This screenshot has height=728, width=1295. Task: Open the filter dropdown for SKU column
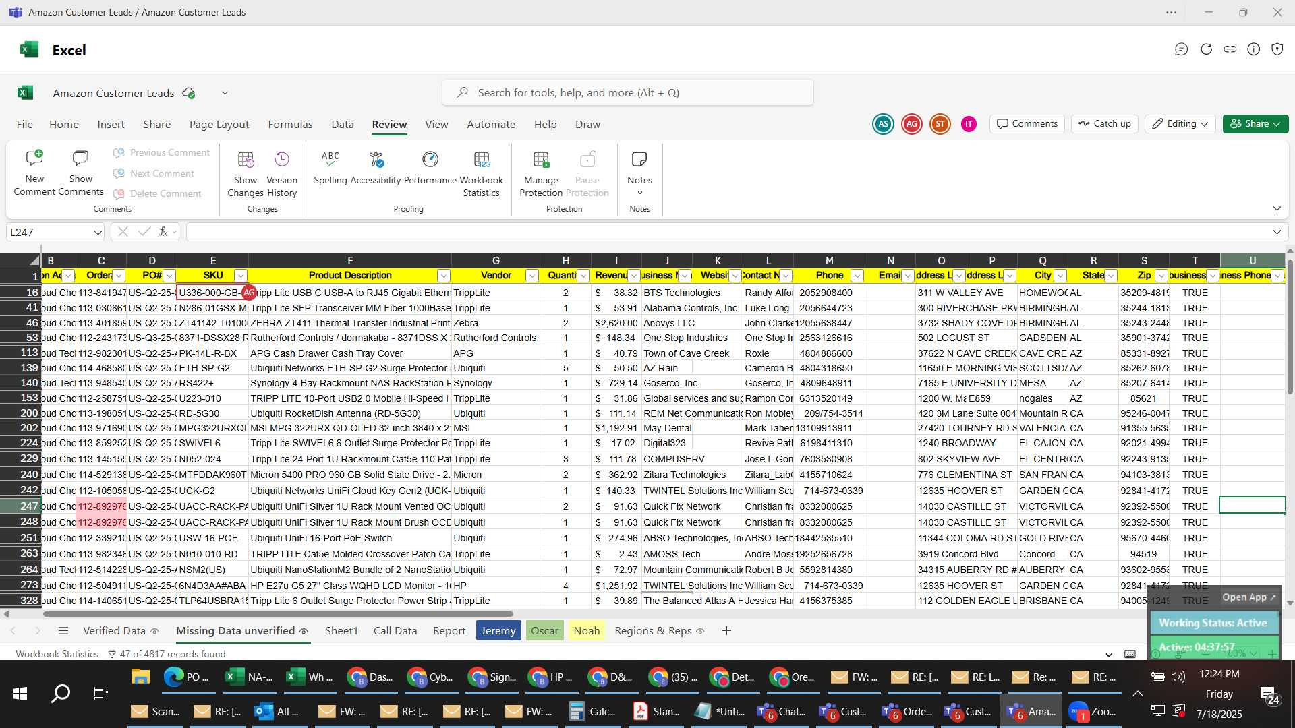[240, 276]
